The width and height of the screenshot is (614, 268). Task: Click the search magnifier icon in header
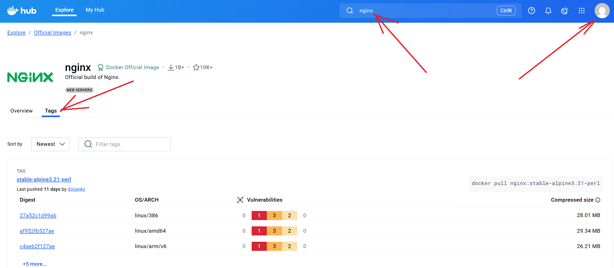[350, 11]
